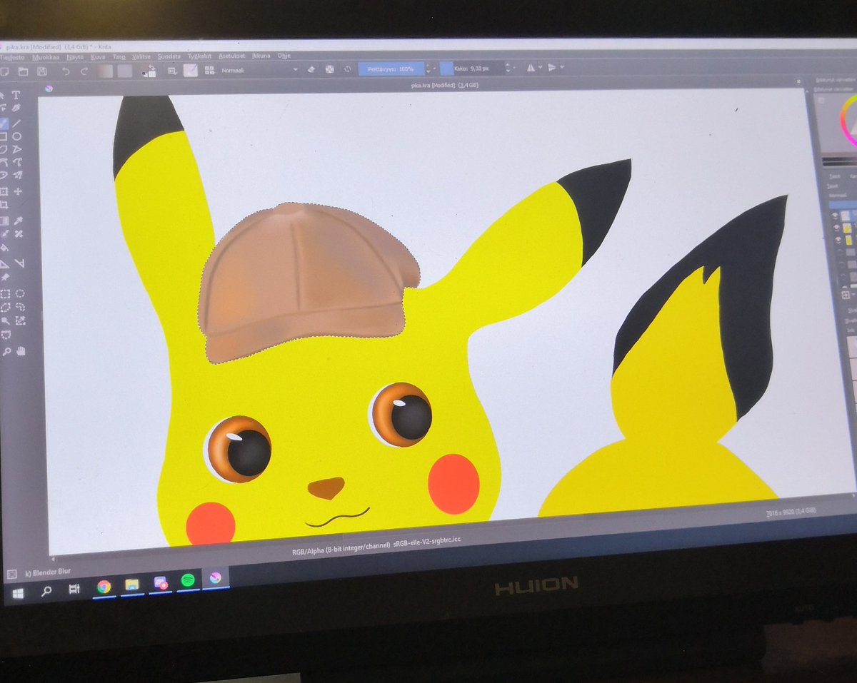Click the Koko brush size stepper arrows
Screen dimensions: 857x683
[x=508, y=68]
